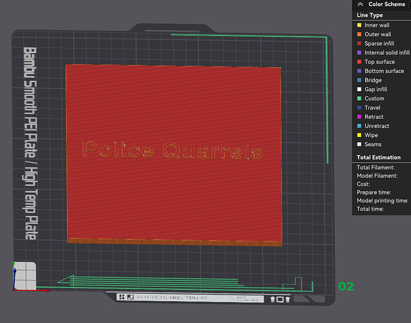Toggle the Outer wall line type label

point(377,34)
